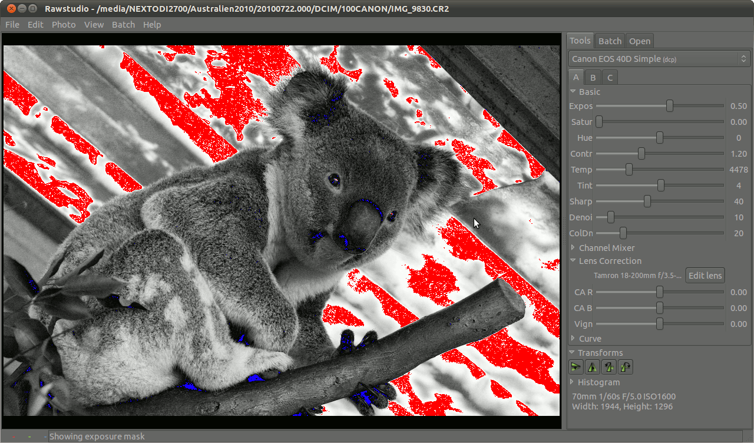754x443 pixels.
Task: Switch to the Batch side tab
Action: [x=610, y=41]
